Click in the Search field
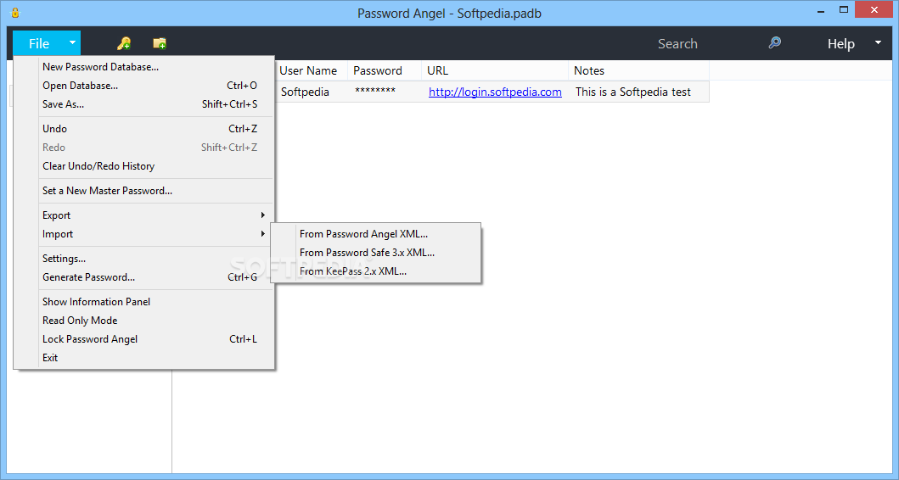899x480 pixels. click(x=677, y=43)
